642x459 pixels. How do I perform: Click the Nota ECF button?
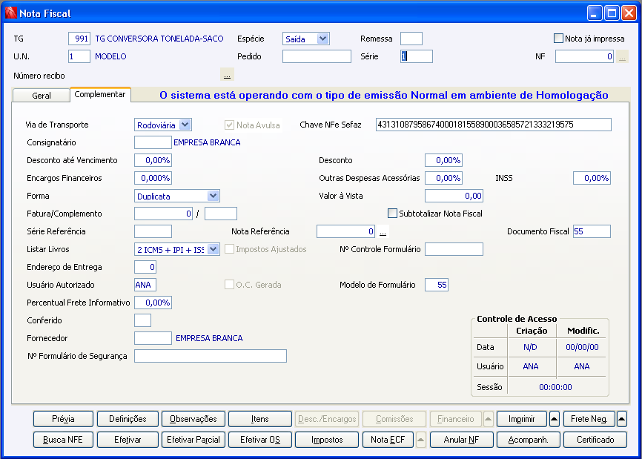point(388,440)
